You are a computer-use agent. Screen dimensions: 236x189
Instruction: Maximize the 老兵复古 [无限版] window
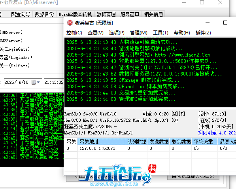pyautogui.click(x=225, y=23)
